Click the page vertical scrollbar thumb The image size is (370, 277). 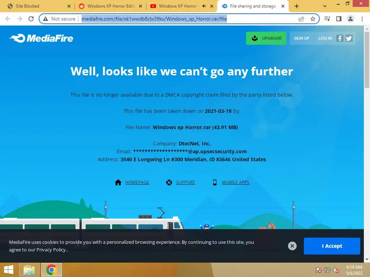pyautogui.click(x=367, y=60)
